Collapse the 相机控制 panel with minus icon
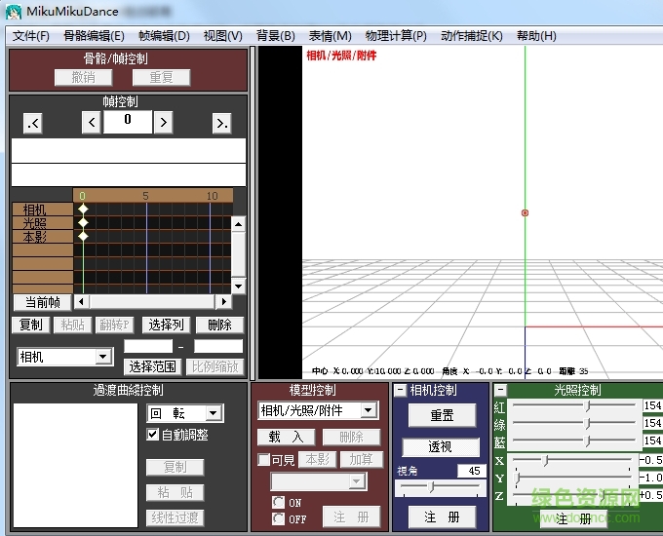 [x=400, y=390]
